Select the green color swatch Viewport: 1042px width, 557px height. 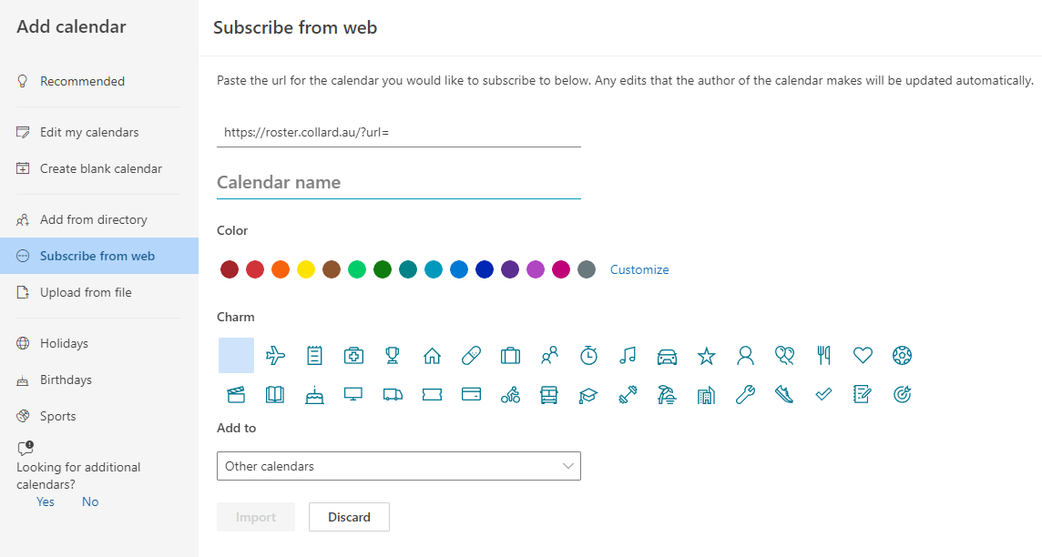357,269
